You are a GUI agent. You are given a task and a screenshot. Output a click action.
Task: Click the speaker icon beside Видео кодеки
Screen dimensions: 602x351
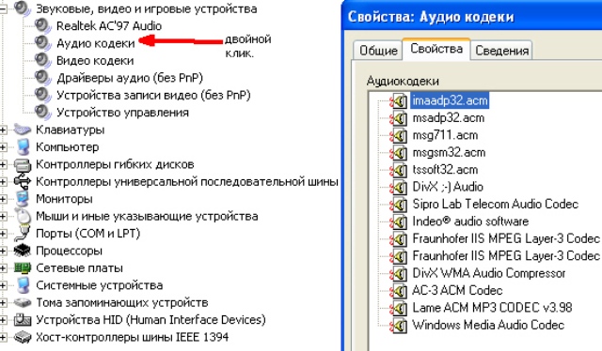click(42, 61)
